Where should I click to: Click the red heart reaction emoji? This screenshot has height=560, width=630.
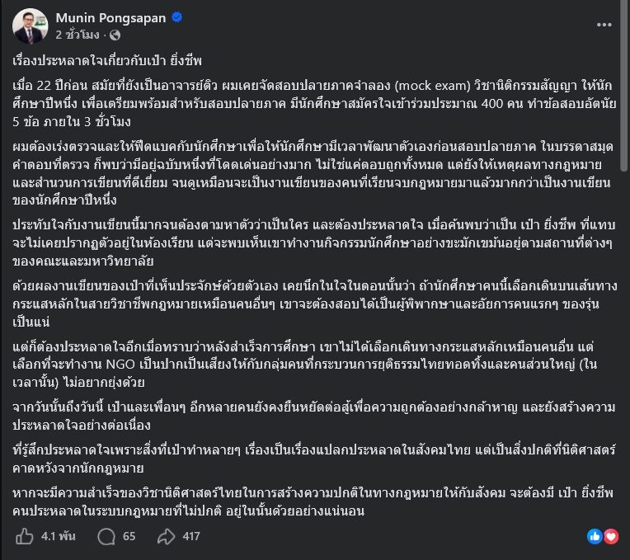coord(611,536)
